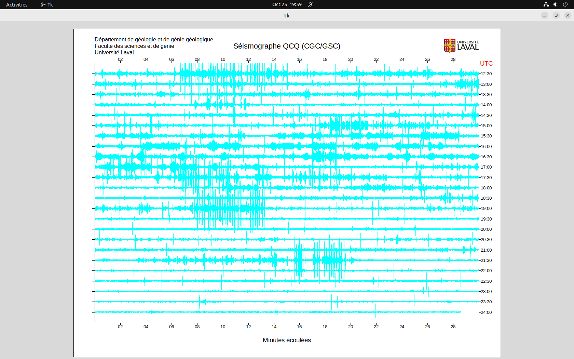Viewport: 574px width, 359px height.
Task: Click the 18:00 time label
Action: (x=486, y=188)
